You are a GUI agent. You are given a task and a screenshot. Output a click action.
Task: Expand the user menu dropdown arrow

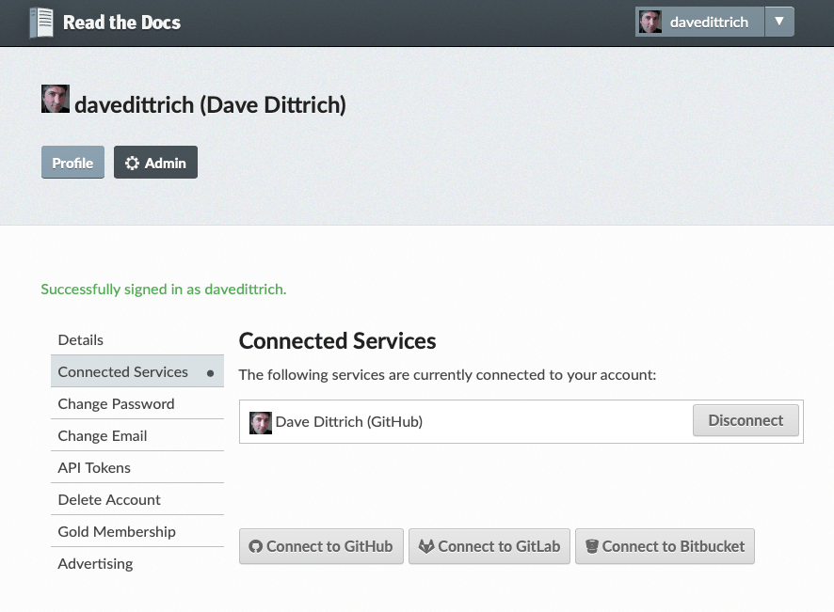pyautogui.click(x=778, y=22)
